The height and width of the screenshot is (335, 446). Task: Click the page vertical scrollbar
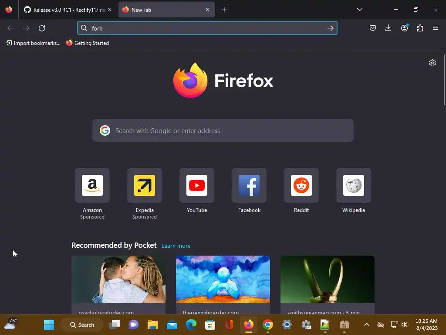(444, 80)
